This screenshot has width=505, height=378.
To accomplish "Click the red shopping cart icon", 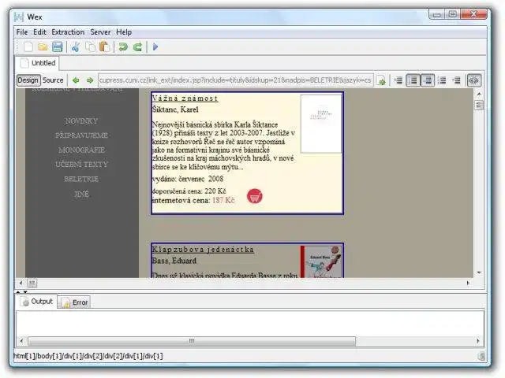I will [255, 196].
